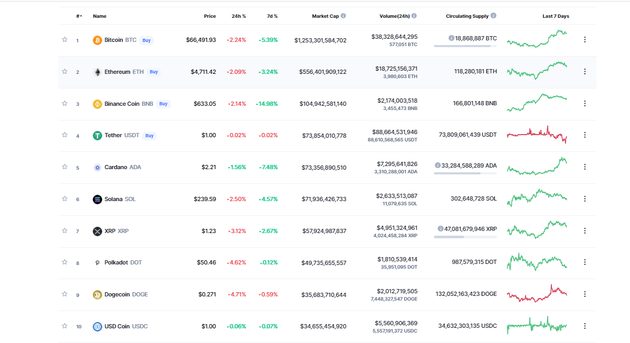Sort by the 24h % column
The width and height of the screenshot is (630, 343).
(x=239, y=16)
